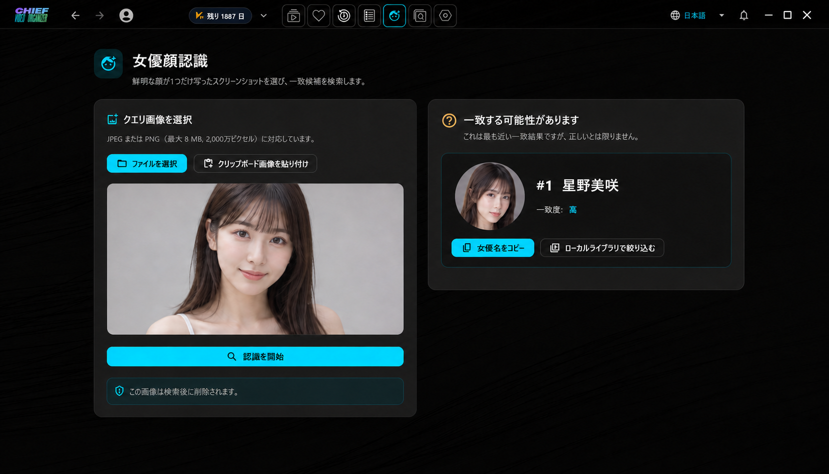Click the 星野美咲 result avatar
Viewport: 829px width, 474px height.
(489, 196)
